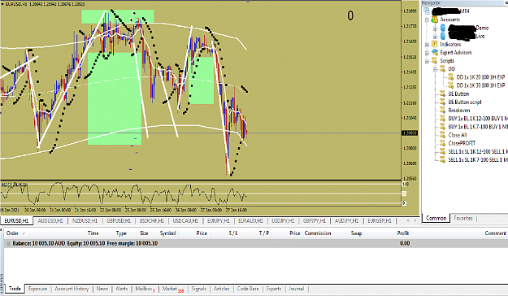Collapse the Accounts tree node
Viewport: 508px width, 296px height.
[427, 20]
